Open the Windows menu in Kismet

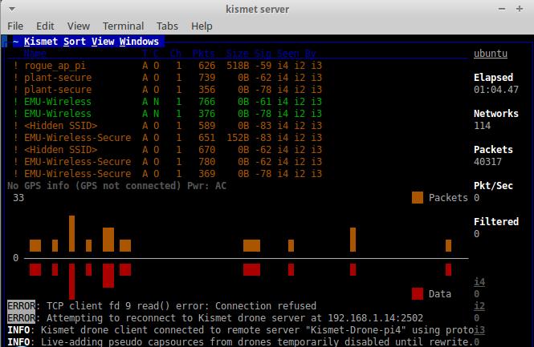coord(140,42)
